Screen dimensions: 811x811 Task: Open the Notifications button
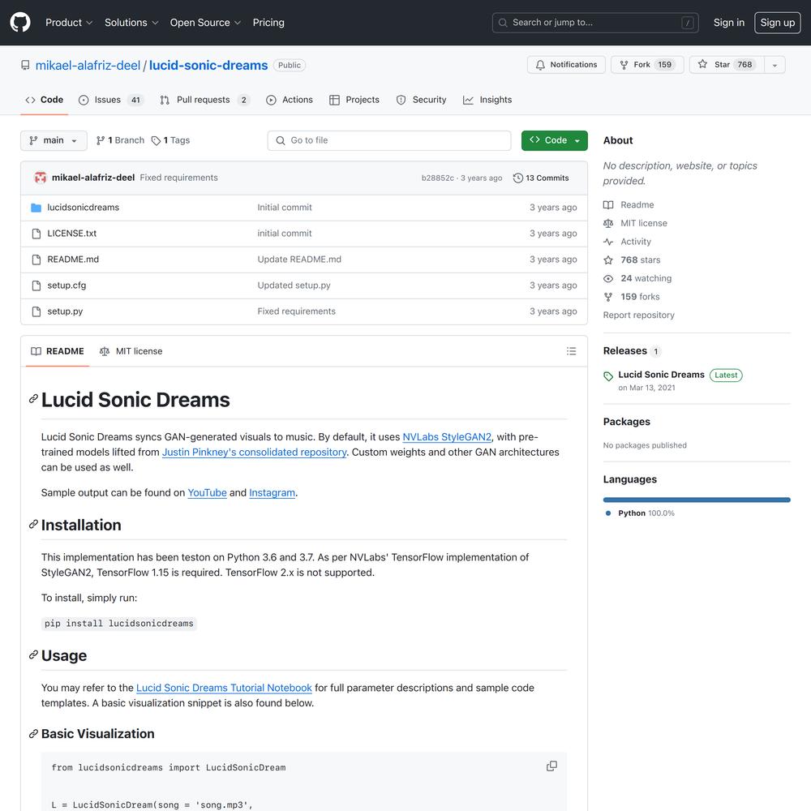click(566, 65)
